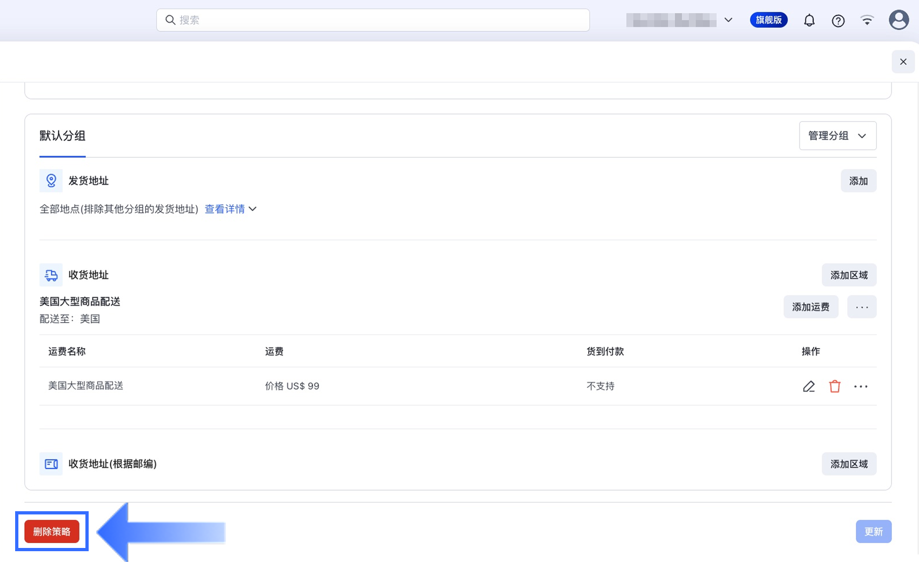Click the 不支持 cash on delivery cell

pyautogui.click(x=601, y=386)
